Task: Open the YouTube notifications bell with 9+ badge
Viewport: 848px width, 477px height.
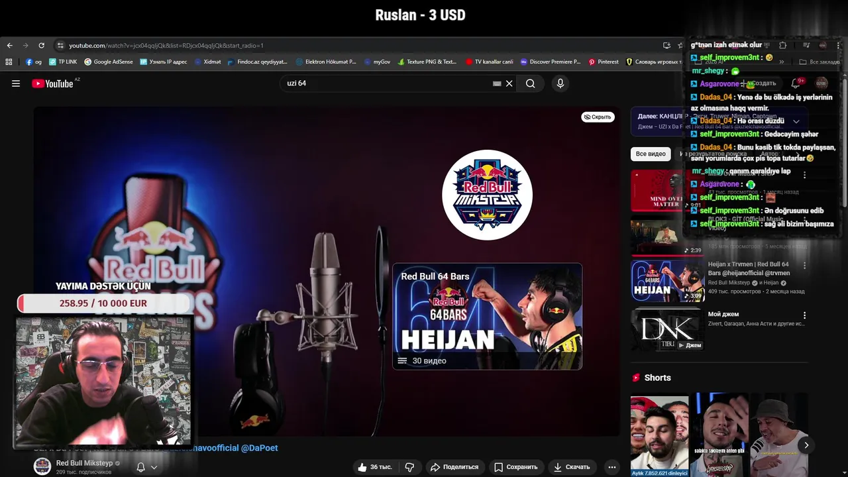Action: pyautogui.click(x=796, y=83)
